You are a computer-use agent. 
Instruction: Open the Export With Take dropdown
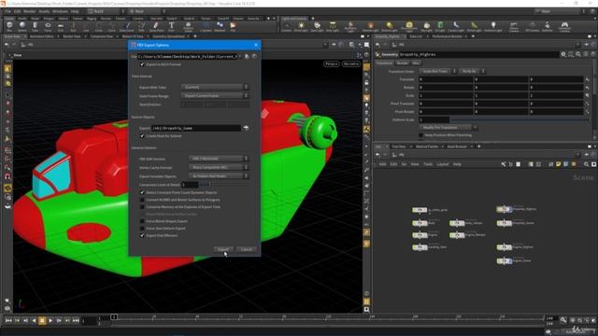(x=215, y=87)
